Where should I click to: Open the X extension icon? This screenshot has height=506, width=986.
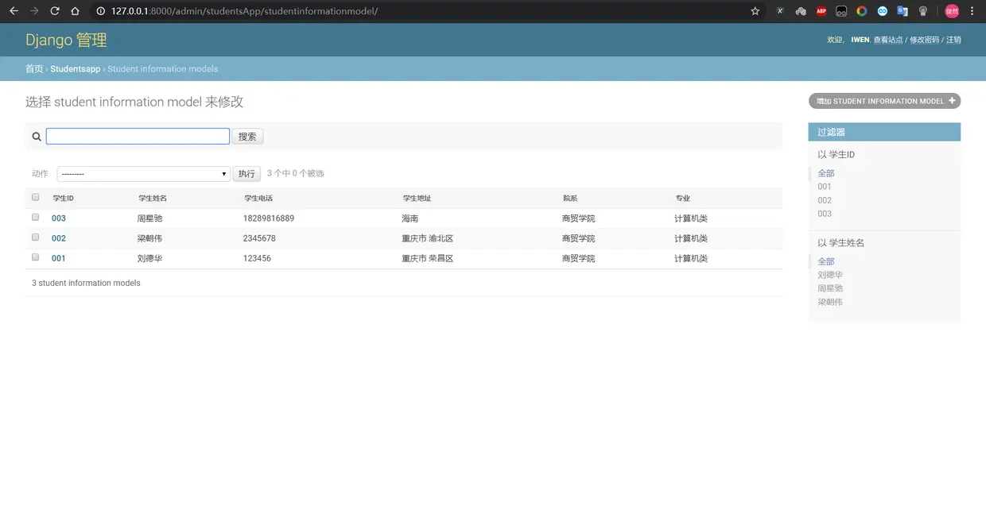[x=780, y=11]
